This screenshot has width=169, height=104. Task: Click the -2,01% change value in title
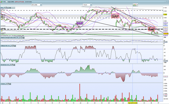pos(16,2)
